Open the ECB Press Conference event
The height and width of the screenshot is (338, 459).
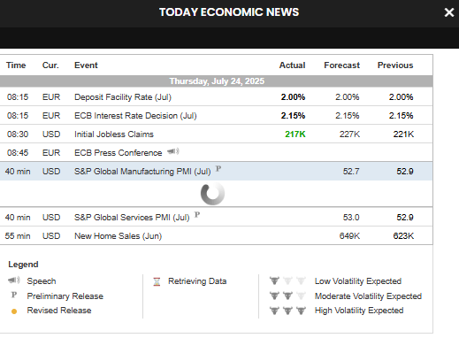[x=118, y=153]
